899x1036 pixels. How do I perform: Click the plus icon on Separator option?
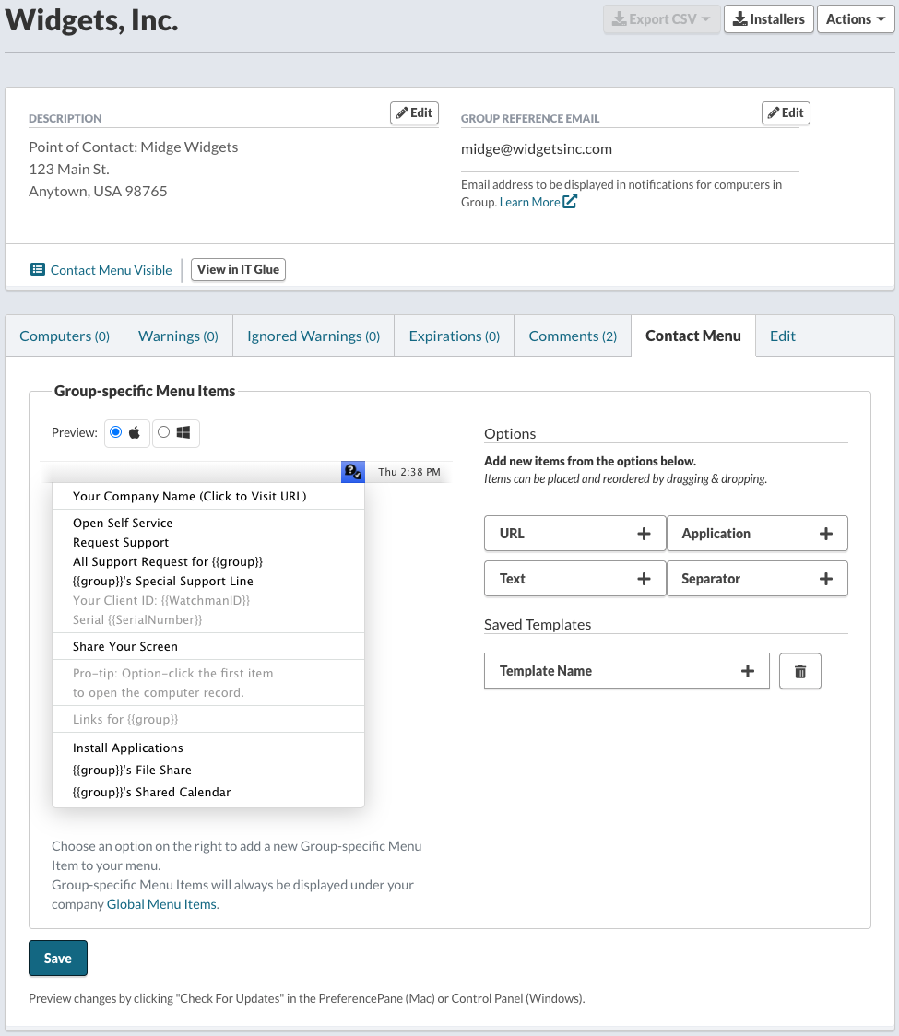825,579
